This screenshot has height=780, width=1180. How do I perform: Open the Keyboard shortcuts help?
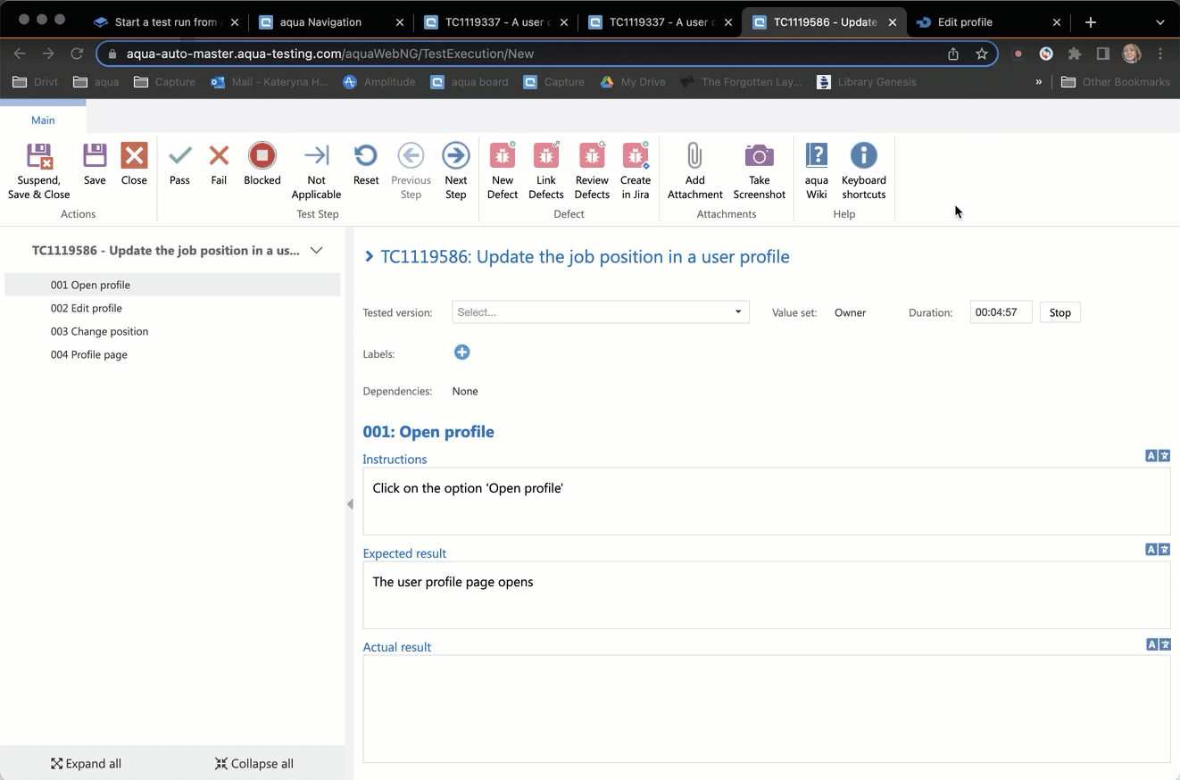(x=863, y=157)
